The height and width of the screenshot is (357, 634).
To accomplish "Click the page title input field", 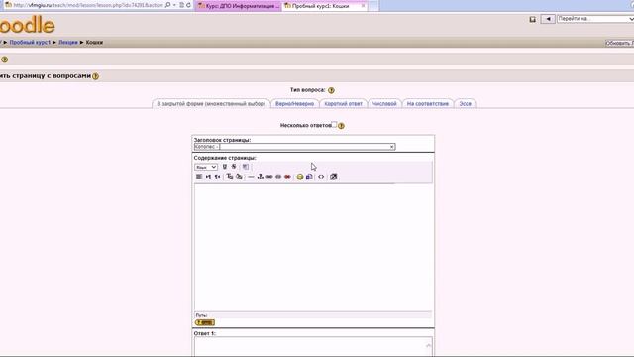I will tap(294, 147).
